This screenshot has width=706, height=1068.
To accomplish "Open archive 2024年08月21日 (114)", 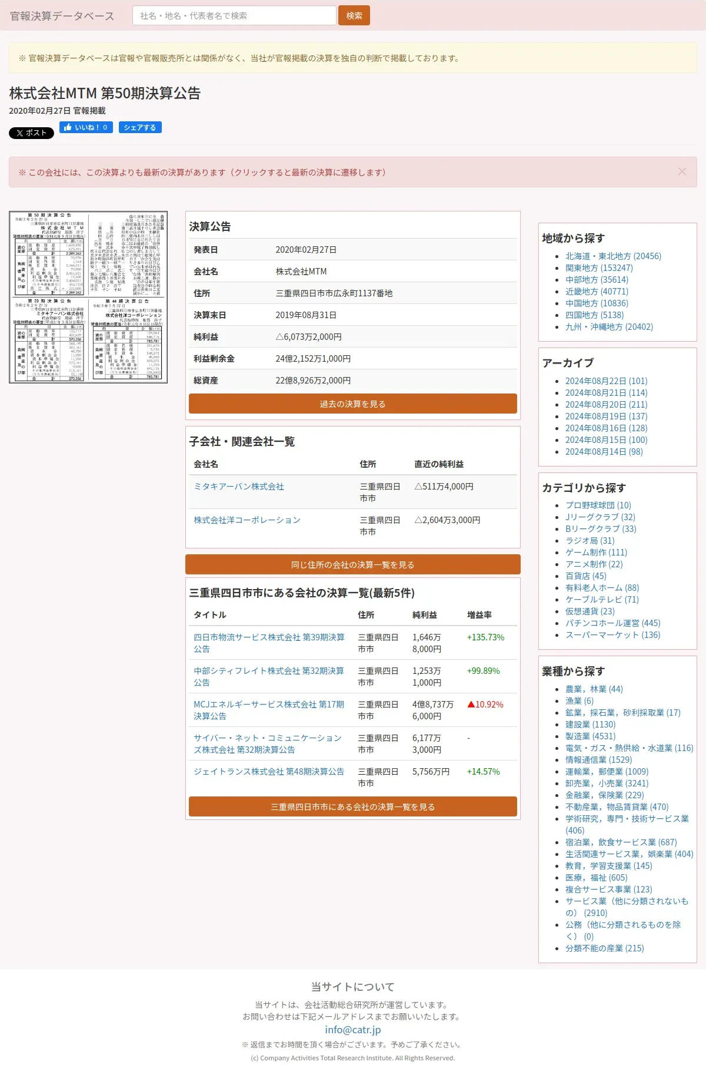I will (x=606, y=393).
